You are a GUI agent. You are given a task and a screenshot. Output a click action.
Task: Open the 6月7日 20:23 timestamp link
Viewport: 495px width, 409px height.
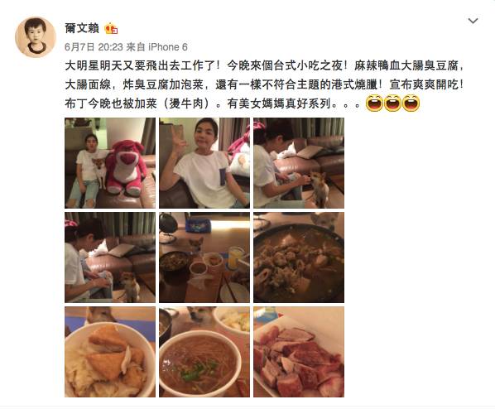click(x=94, y=47)
